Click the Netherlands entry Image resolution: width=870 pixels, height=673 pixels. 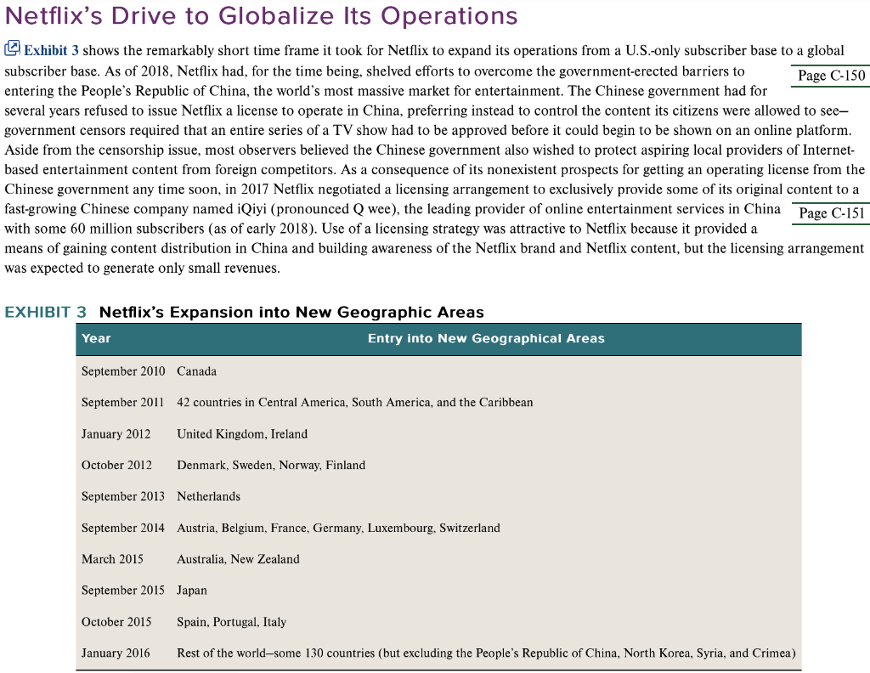tap(209, 496)
